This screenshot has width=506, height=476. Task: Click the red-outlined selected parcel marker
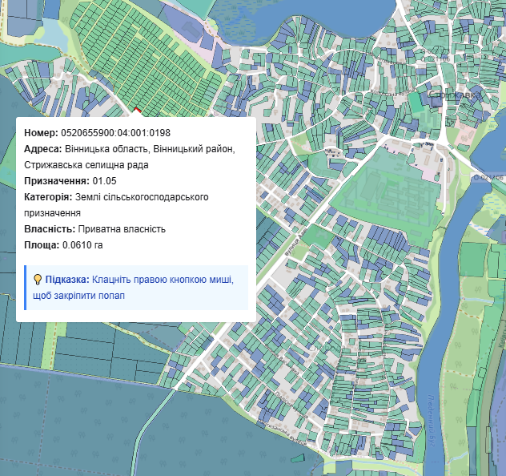[x=136, y=110]
